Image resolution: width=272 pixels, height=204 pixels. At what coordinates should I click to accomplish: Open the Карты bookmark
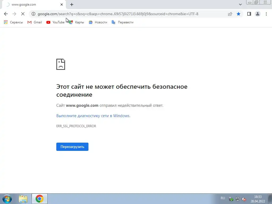[76, 22]
